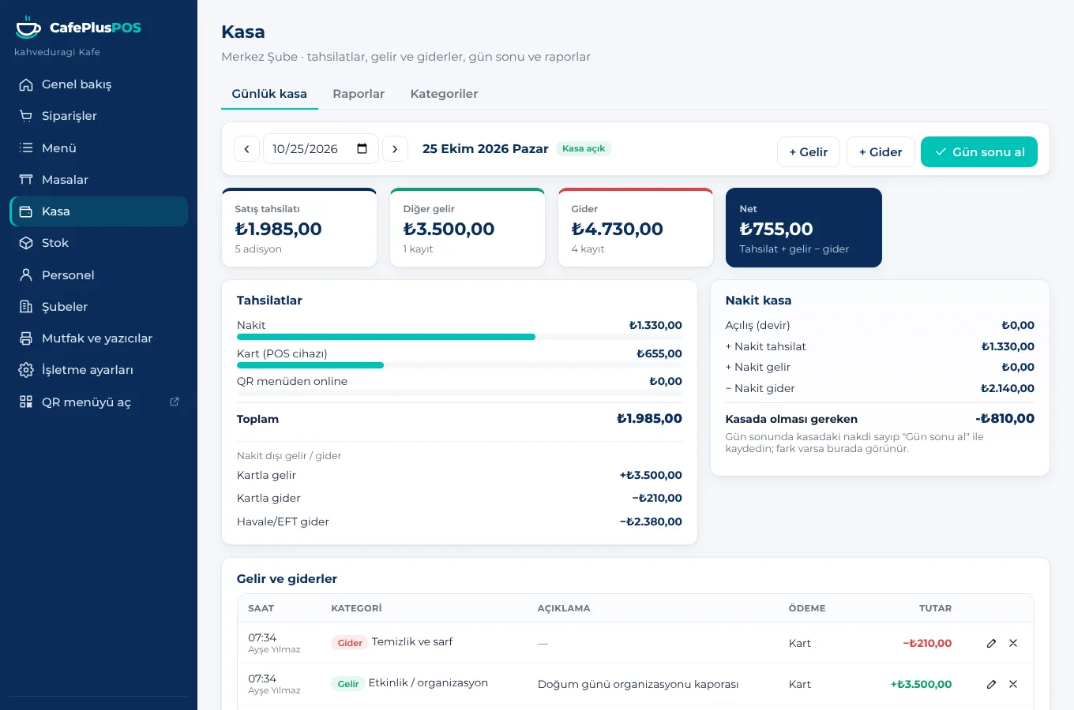Navigate to Masalar in sidebar

coord(99,180)
